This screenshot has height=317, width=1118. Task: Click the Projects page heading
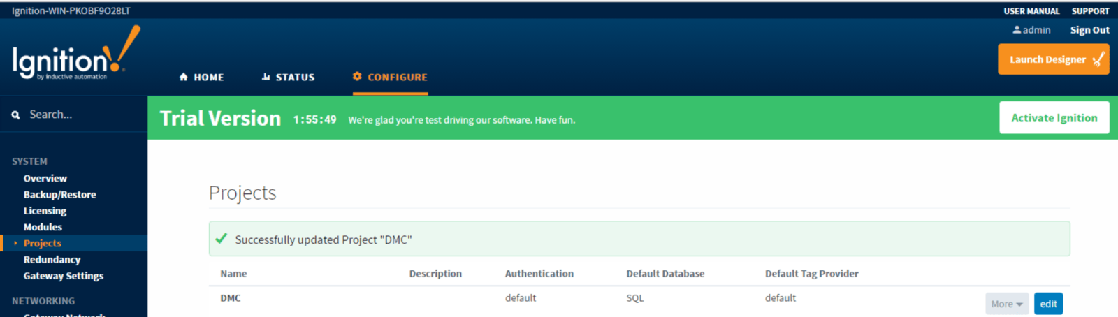tap(242, 193)
